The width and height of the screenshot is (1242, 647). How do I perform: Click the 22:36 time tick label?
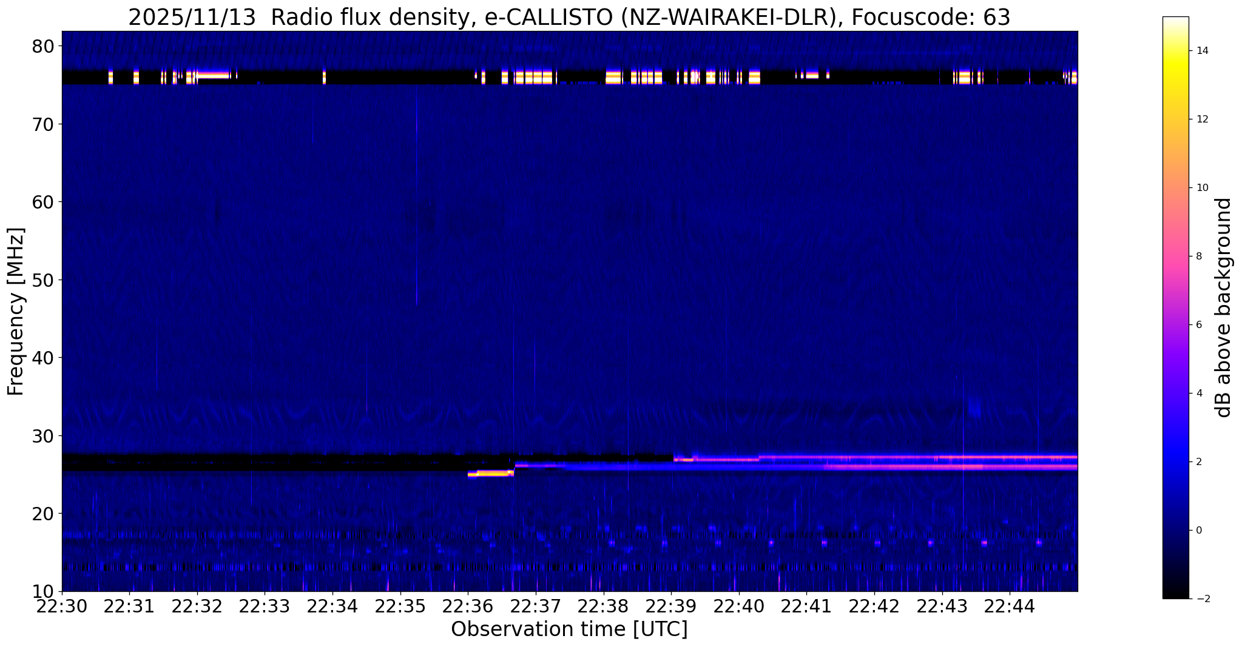pos(468,606)
